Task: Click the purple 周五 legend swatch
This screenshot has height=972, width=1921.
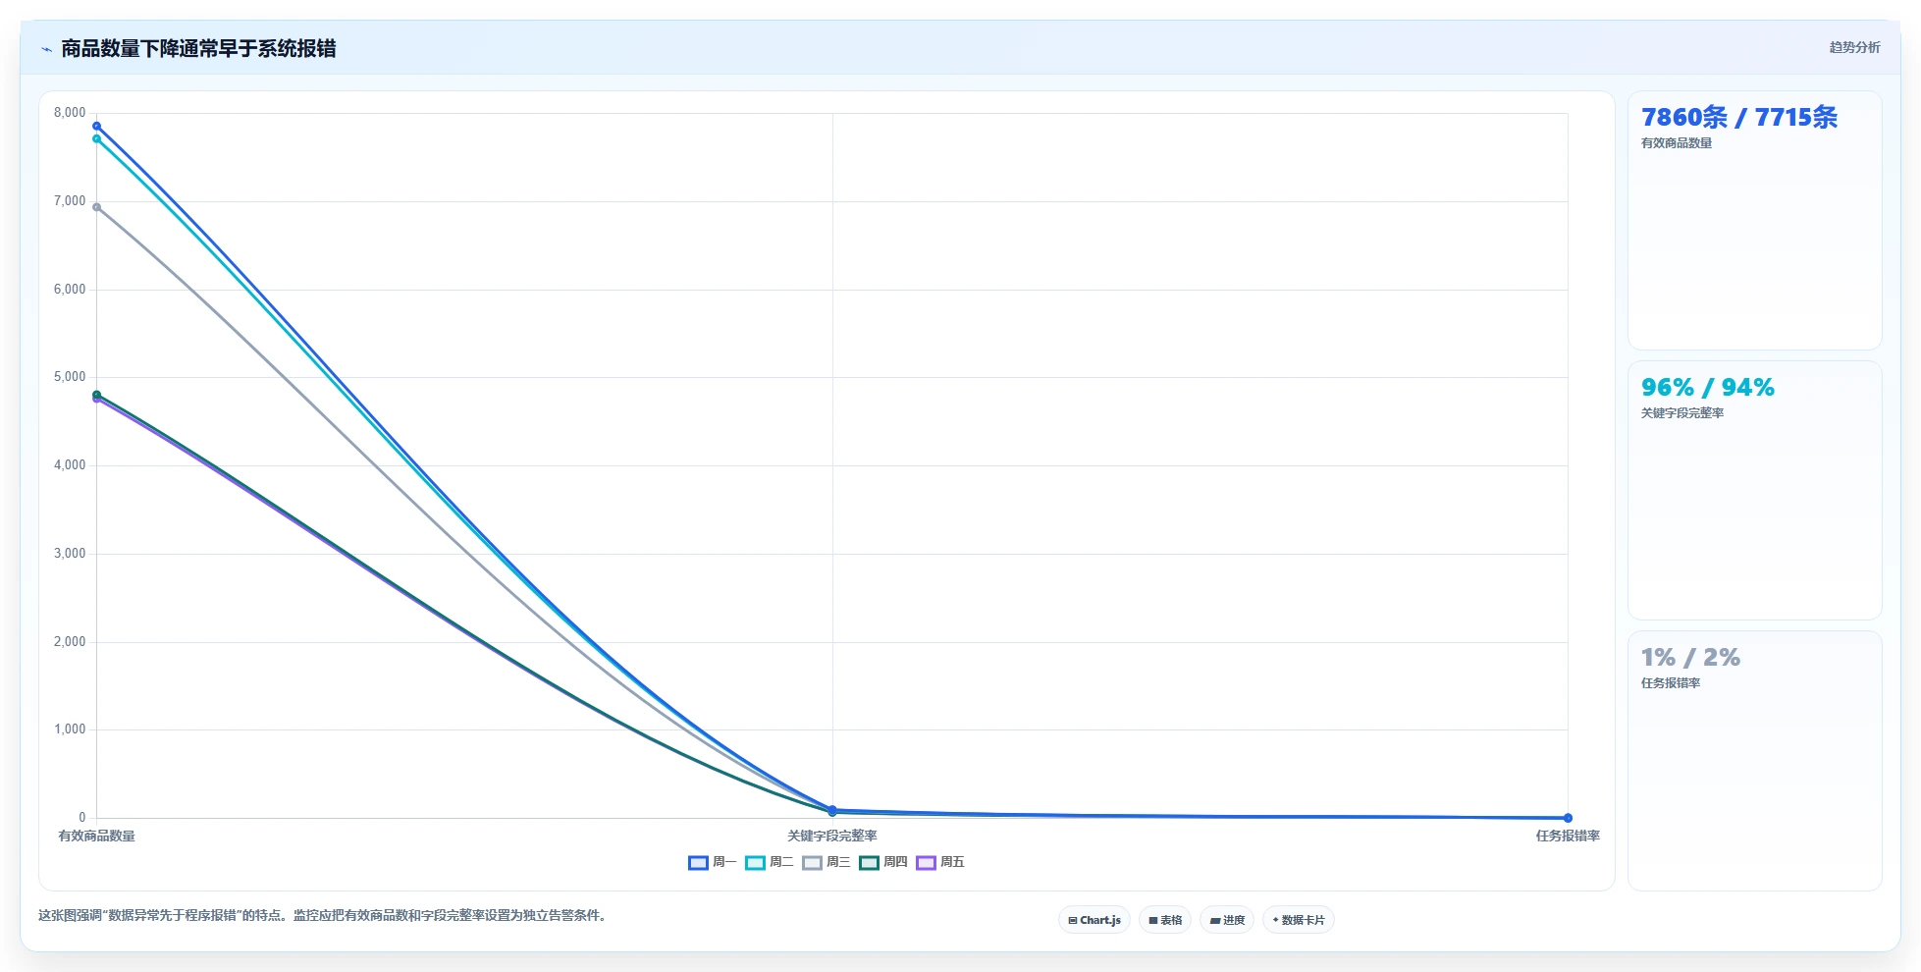Action: 926,862
